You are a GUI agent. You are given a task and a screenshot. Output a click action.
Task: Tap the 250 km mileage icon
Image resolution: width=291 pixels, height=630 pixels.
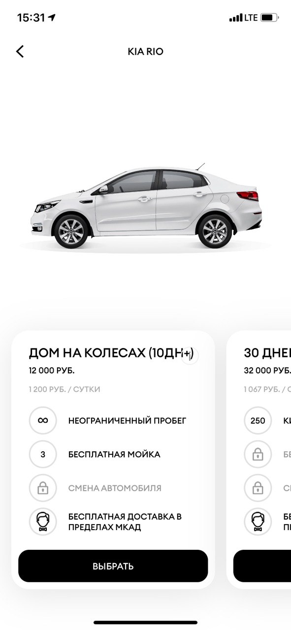pos(258,421)
